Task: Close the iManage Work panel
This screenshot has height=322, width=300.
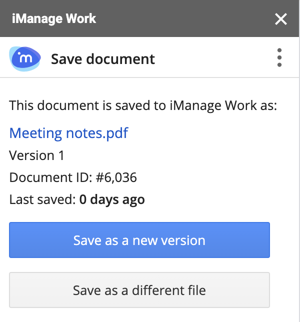Action: tap(281, 19)
